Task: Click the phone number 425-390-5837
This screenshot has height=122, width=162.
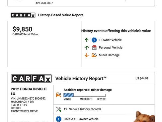Action: tap(44, 3)
